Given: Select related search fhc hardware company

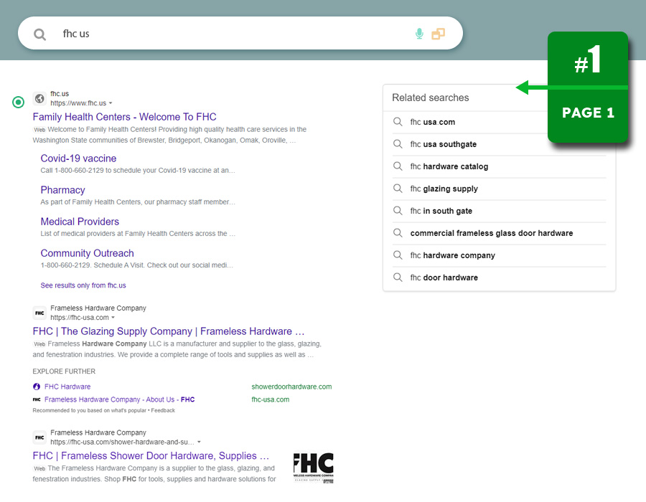Looking at the screenshot, I should click(x=453, y=255).
